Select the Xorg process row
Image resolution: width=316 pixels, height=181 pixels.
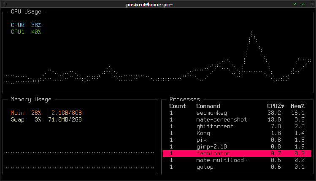[x=237, y=133]
